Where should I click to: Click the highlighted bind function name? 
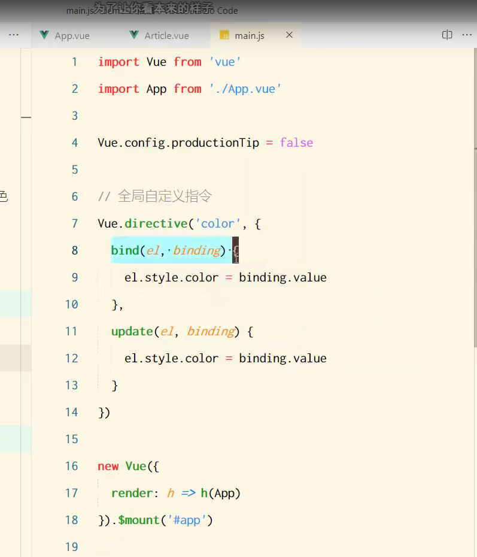coord(125,250)
